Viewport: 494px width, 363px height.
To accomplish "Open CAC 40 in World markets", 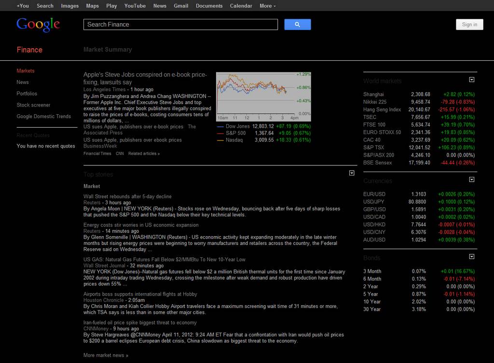I will pyautogui.click(x=372, y=140).
